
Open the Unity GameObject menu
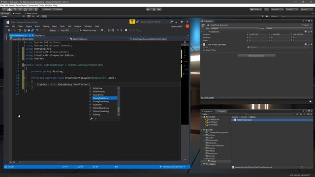[21, 5]
